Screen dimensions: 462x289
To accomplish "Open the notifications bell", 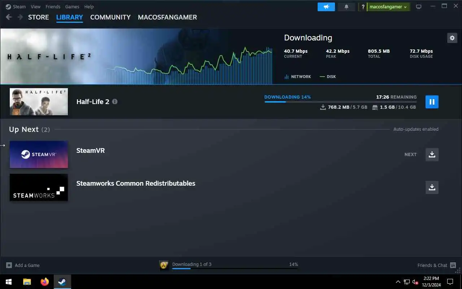I will 346,7.
